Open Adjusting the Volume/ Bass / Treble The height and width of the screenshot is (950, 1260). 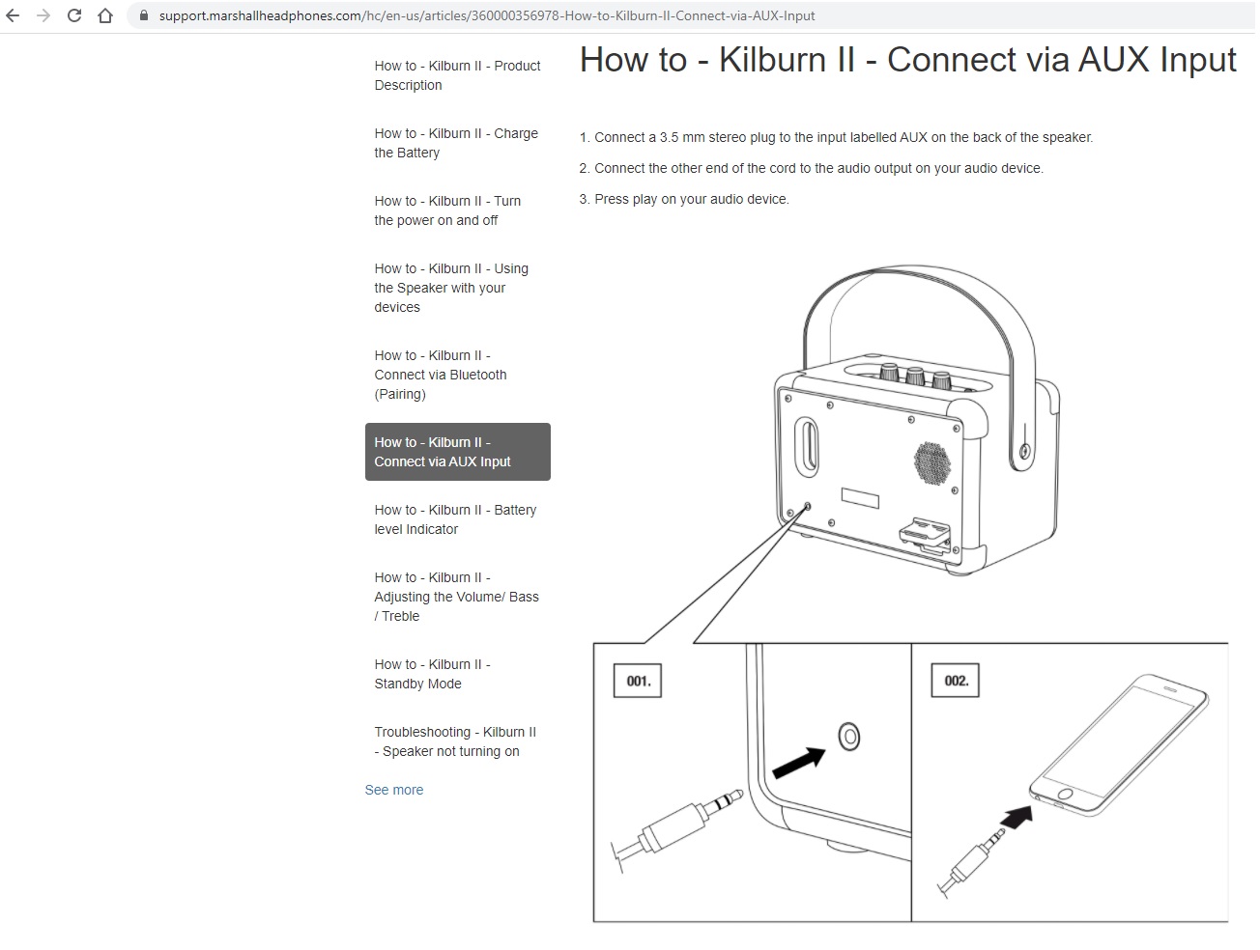456,597
